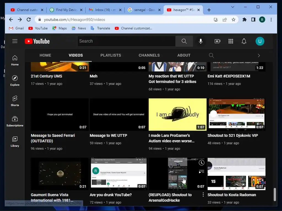Reload the page
This screenshot has height=211, width=282.
[29, 20]
